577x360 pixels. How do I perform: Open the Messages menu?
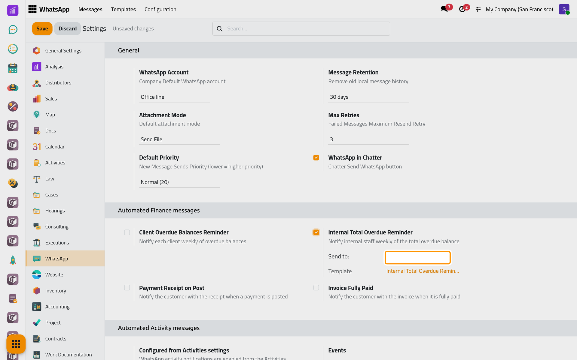point(90,9)
